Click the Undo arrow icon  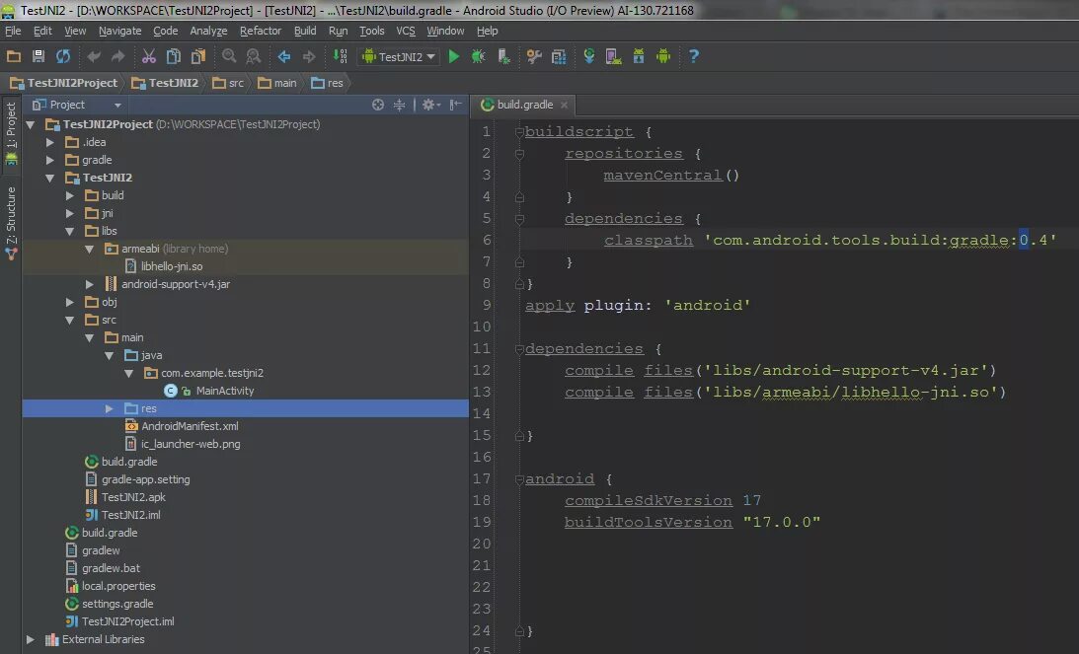point(94,56)
